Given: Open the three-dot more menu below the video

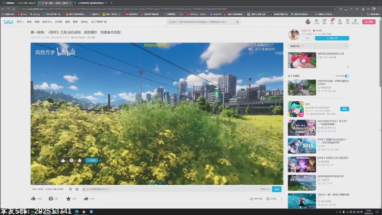Looking at the screenshot, I should (281, 199).
